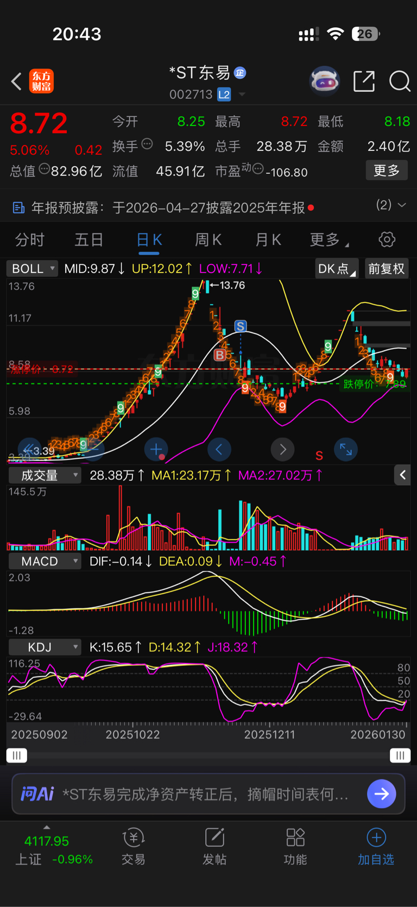Viewport: 417px width, 907px height.
Task: Switch to the 周K tab
Action: [208, 240]
